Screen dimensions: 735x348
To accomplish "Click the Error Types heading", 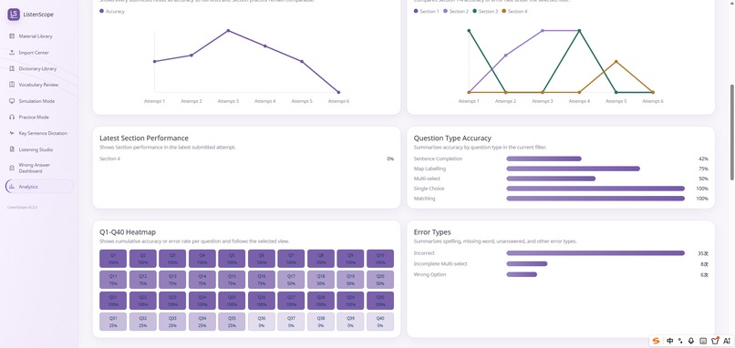I will (x=432, y=231).
